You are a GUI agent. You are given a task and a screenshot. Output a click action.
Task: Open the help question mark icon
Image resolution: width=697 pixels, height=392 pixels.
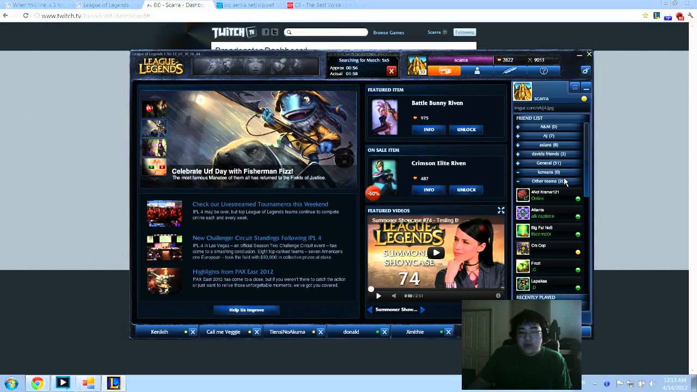click(x=543, y=71)
